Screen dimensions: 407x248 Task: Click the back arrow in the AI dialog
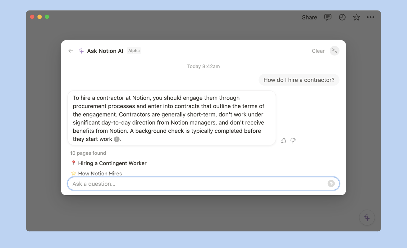pyautogui.click(x=71, y=51)
